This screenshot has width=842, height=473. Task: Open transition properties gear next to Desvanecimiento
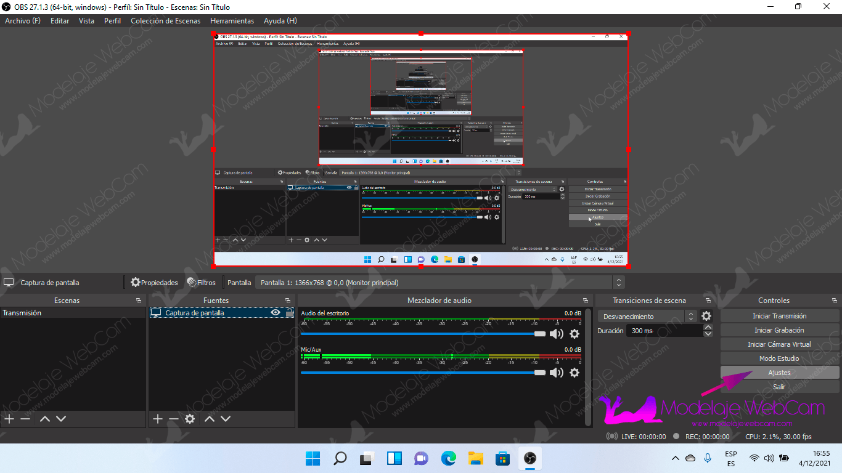[706, 316]
